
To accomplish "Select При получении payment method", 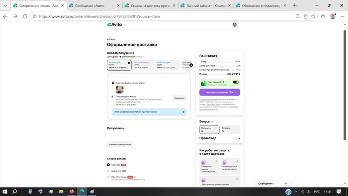I will click(x=108, y=177).
